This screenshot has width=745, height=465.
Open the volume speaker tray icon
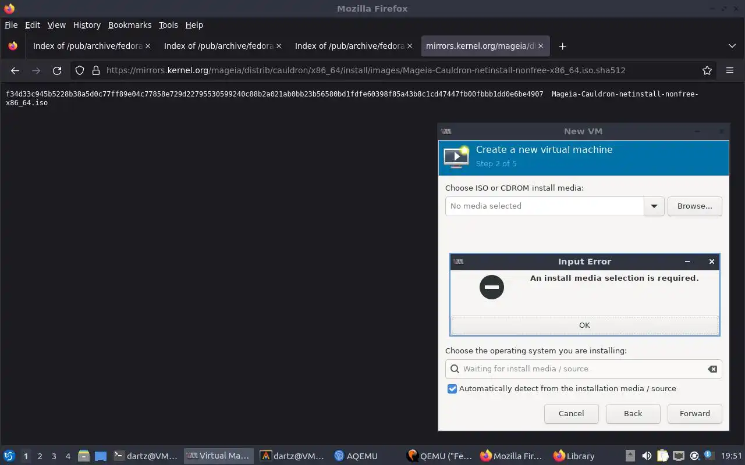coord(647,456)
